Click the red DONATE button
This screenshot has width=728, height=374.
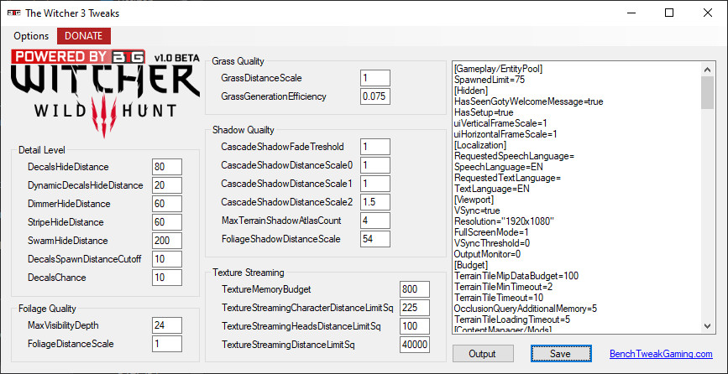84,36
